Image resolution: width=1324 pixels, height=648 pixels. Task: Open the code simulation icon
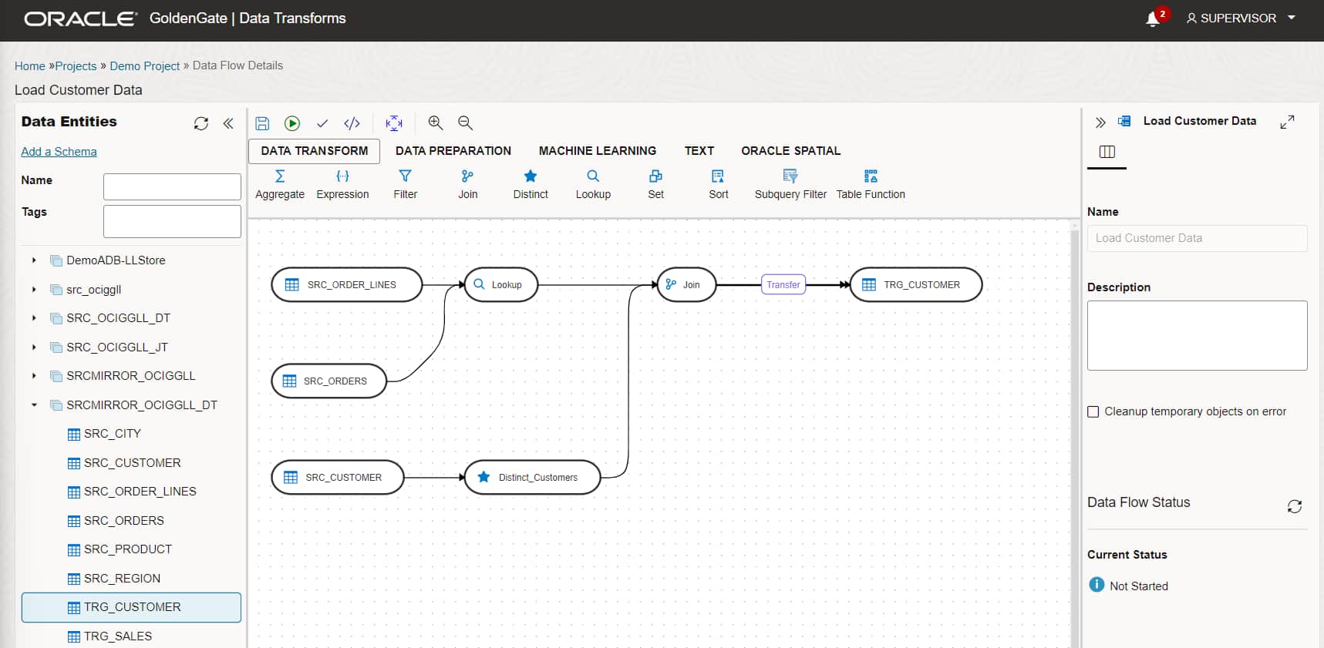coord(352,123)
